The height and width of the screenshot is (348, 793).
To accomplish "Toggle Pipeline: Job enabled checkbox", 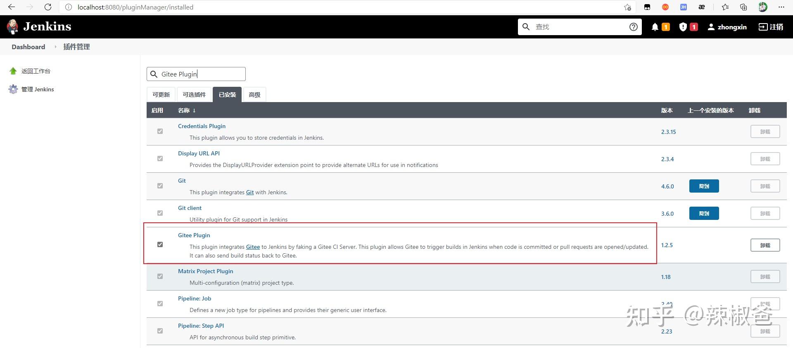I will (160, 304).
